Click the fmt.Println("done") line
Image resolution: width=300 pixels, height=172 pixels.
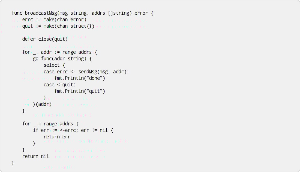click(80, 78)
